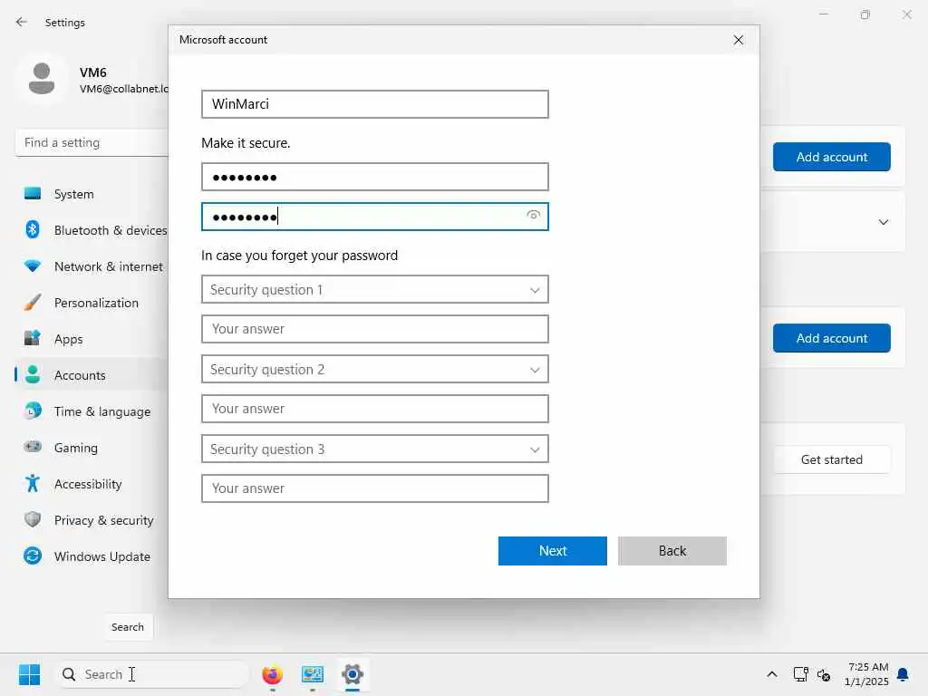Open Security question 2 dropdown

pos(374,370)
